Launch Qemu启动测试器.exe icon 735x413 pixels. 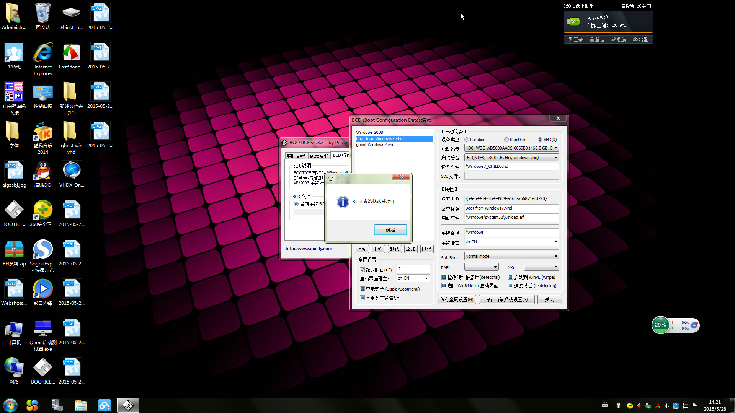(x=43, y=335)
